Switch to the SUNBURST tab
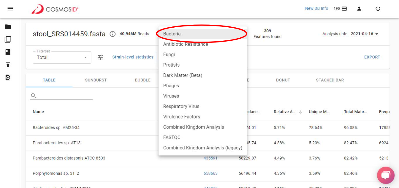The height and width of the screenshot is (188, 399). pos(96,80)
